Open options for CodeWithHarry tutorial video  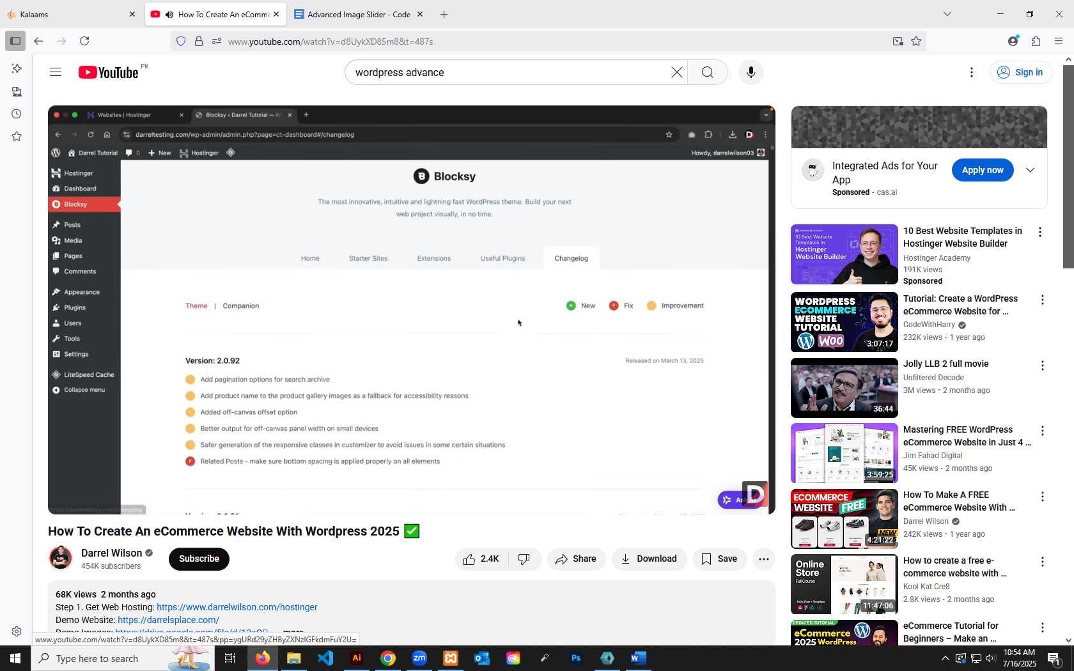[x=1042, y=300]
